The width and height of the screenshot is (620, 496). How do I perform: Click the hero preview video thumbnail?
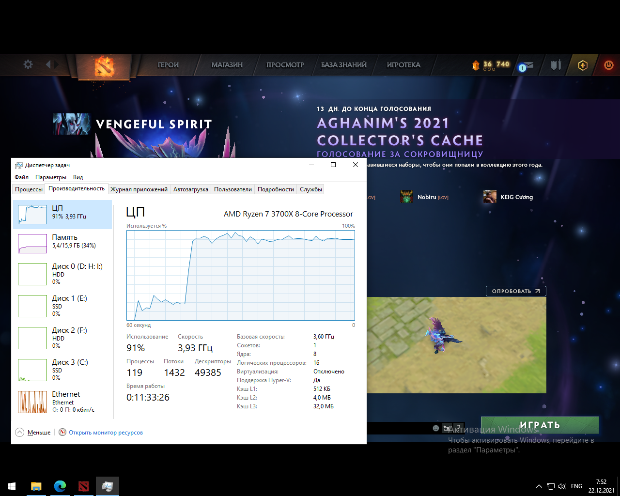point(456,345)
